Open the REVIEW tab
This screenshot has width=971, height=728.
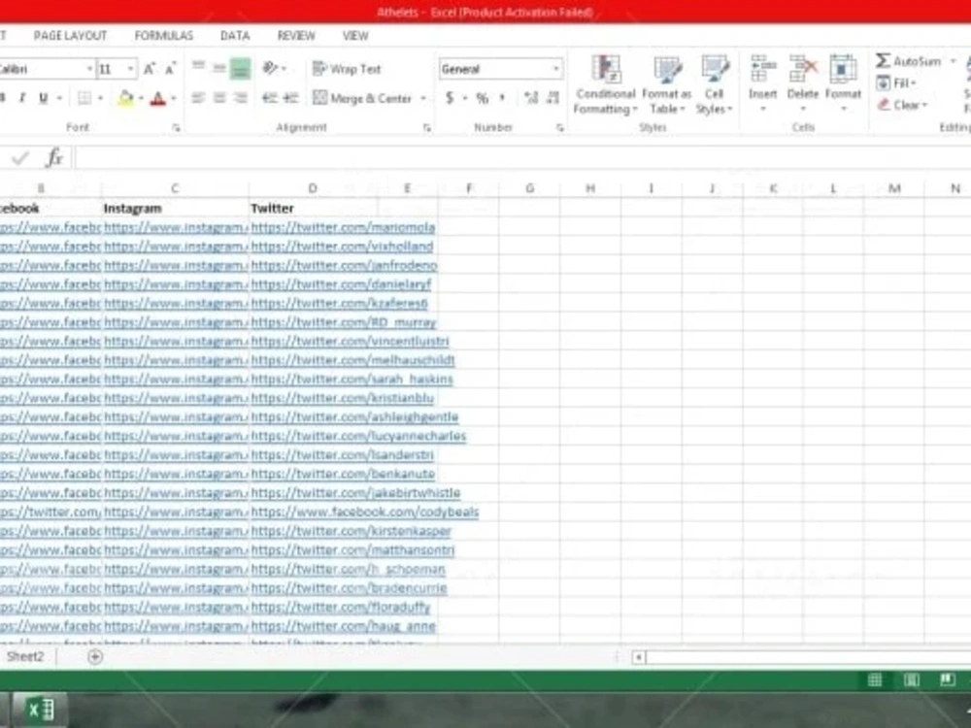296,36
